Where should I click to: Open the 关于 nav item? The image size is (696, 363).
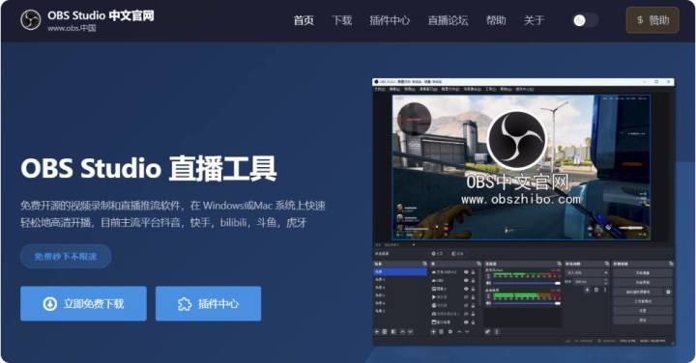(534, 20)
